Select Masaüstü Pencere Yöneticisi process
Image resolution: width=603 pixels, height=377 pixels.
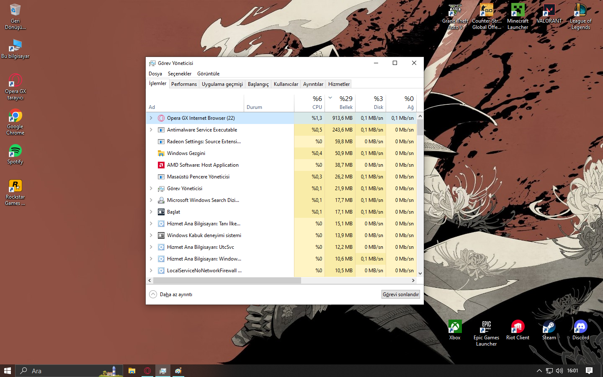pos(281,177)
